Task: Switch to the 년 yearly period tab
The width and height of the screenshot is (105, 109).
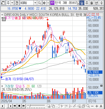Action: [97, 3]
